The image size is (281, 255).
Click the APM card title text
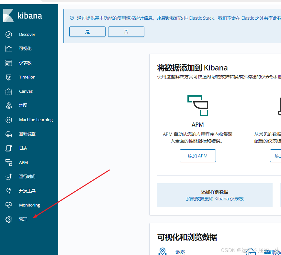198,125
